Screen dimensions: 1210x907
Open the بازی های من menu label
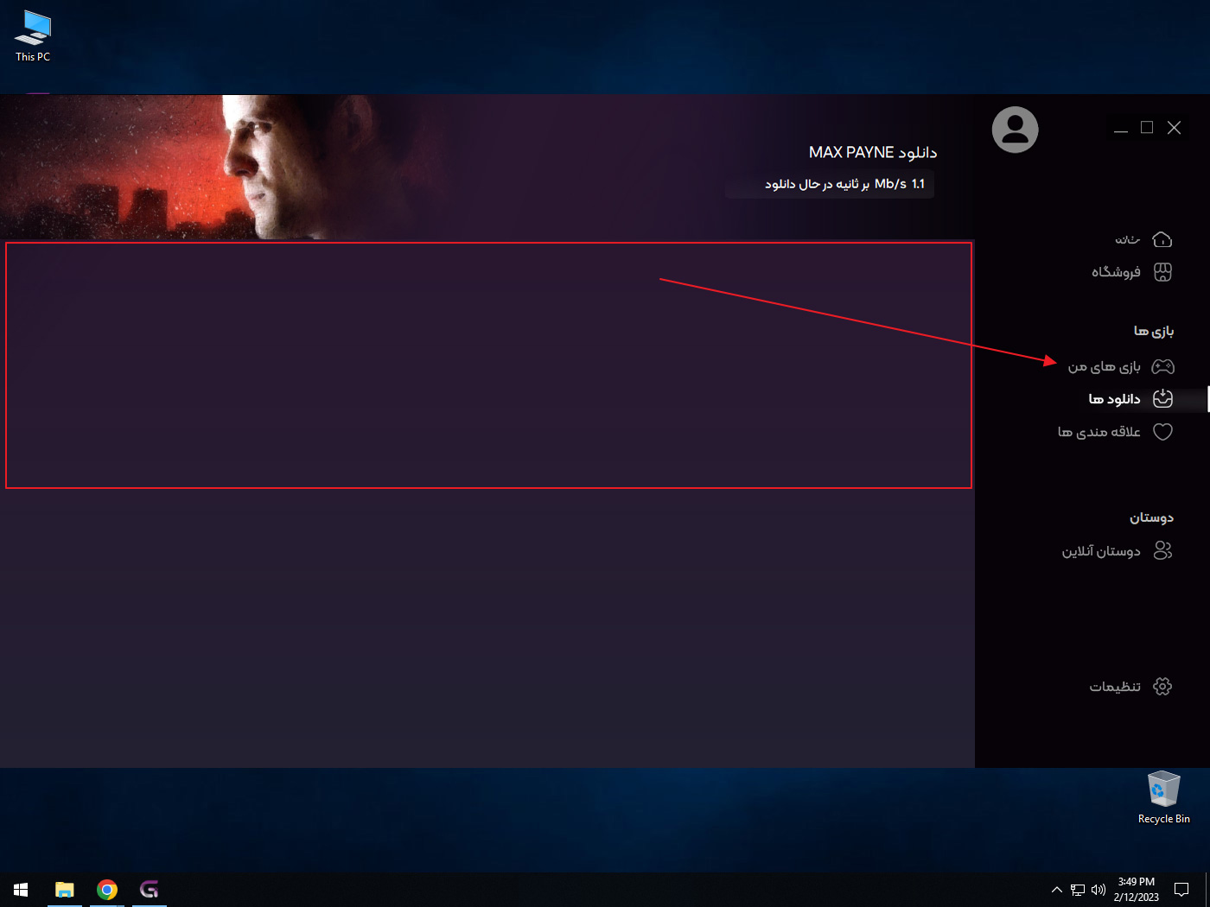pyautogui.click(x=1104, y=367)
